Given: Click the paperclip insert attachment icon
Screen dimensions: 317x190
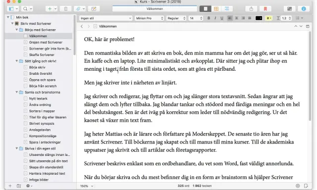Looking at the screenshot, I should 78,9.
